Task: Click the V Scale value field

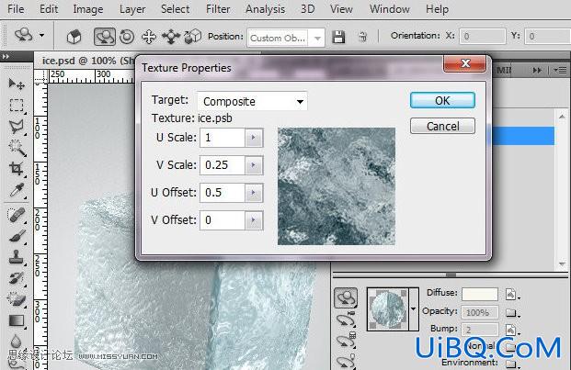Action: tap(223, 165)
